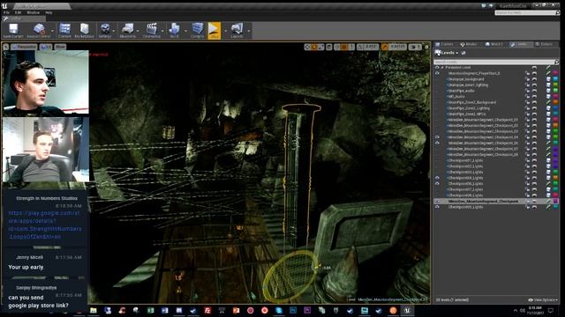Viewport: 565px width, 317px height.
Task: Click the Save Current toolbar icon
Action: click(13, 31)
